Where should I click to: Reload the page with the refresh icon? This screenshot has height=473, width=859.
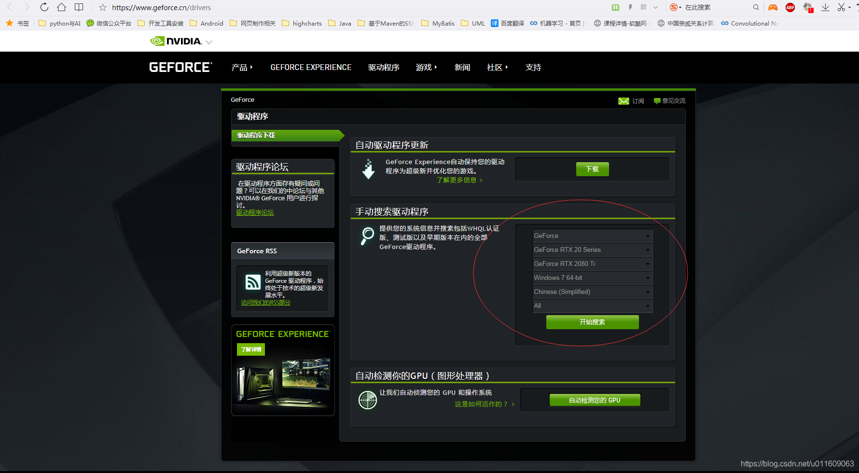click(44, 7)
